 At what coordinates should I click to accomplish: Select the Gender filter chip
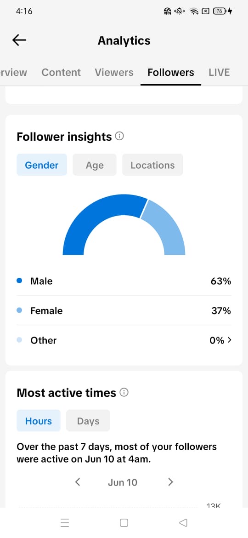[42, 165]
